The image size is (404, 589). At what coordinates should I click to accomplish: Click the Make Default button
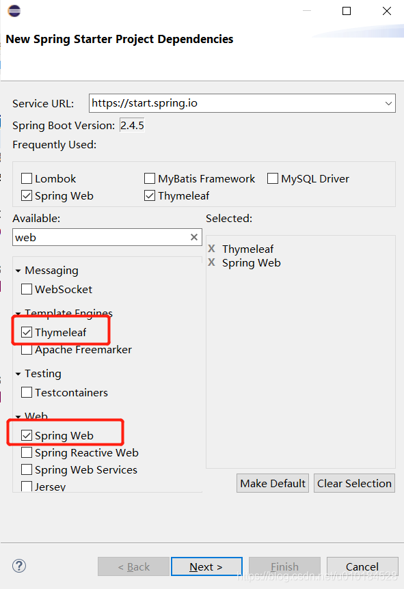273,483
